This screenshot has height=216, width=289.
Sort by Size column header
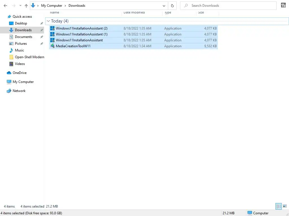(x=201, y=13)
